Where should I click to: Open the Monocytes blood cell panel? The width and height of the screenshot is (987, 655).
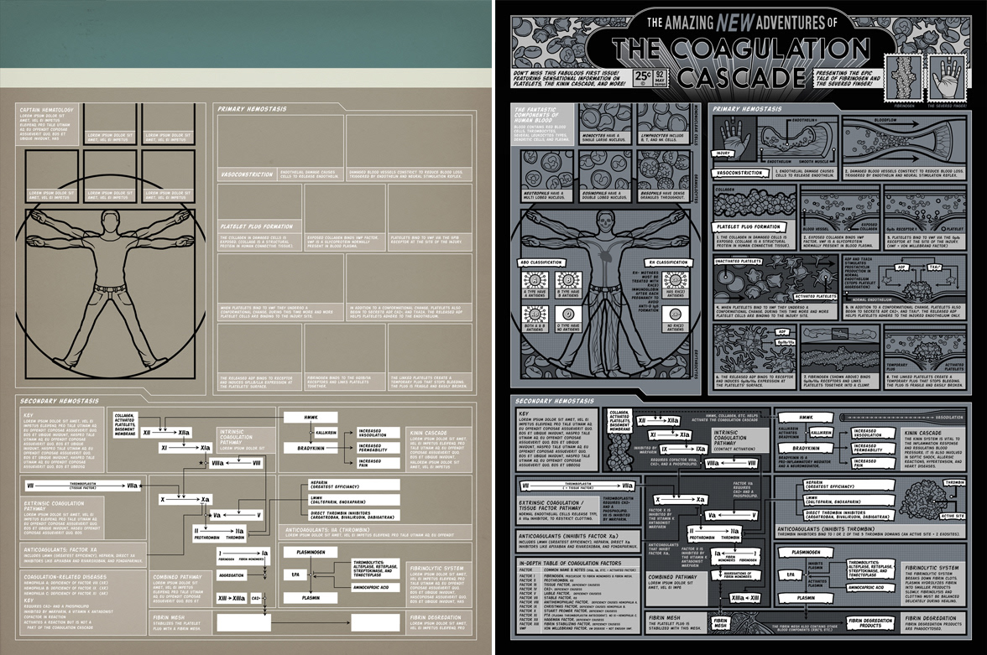pos(606,124)
